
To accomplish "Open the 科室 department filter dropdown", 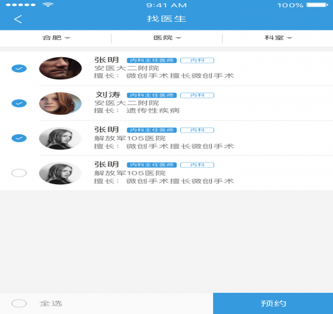I will pyautogui.click(x=278, y=38).
